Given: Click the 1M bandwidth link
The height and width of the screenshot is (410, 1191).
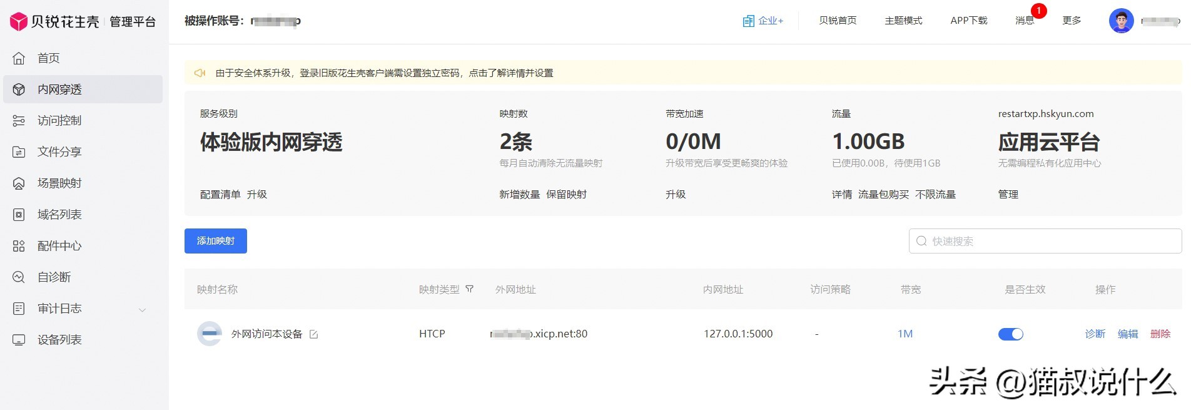Looking at the screenshot, I should point(905,334).
